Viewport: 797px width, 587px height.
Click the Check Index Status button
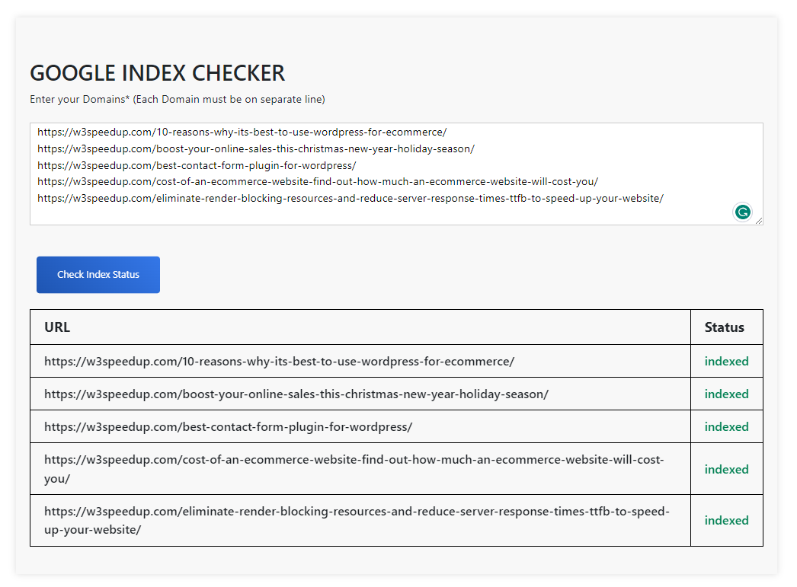[98, 274]
